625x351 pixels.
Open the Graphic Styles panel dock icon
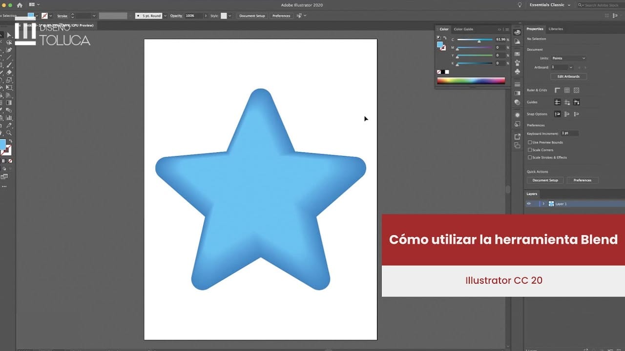point(517,124)
